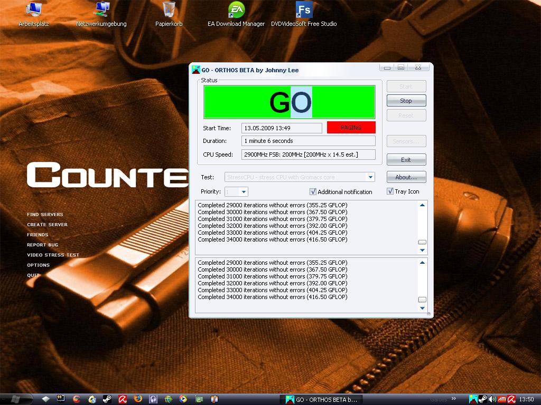
Task: Click the Stop button in ORTHOS
Action: tap(406, 101)
